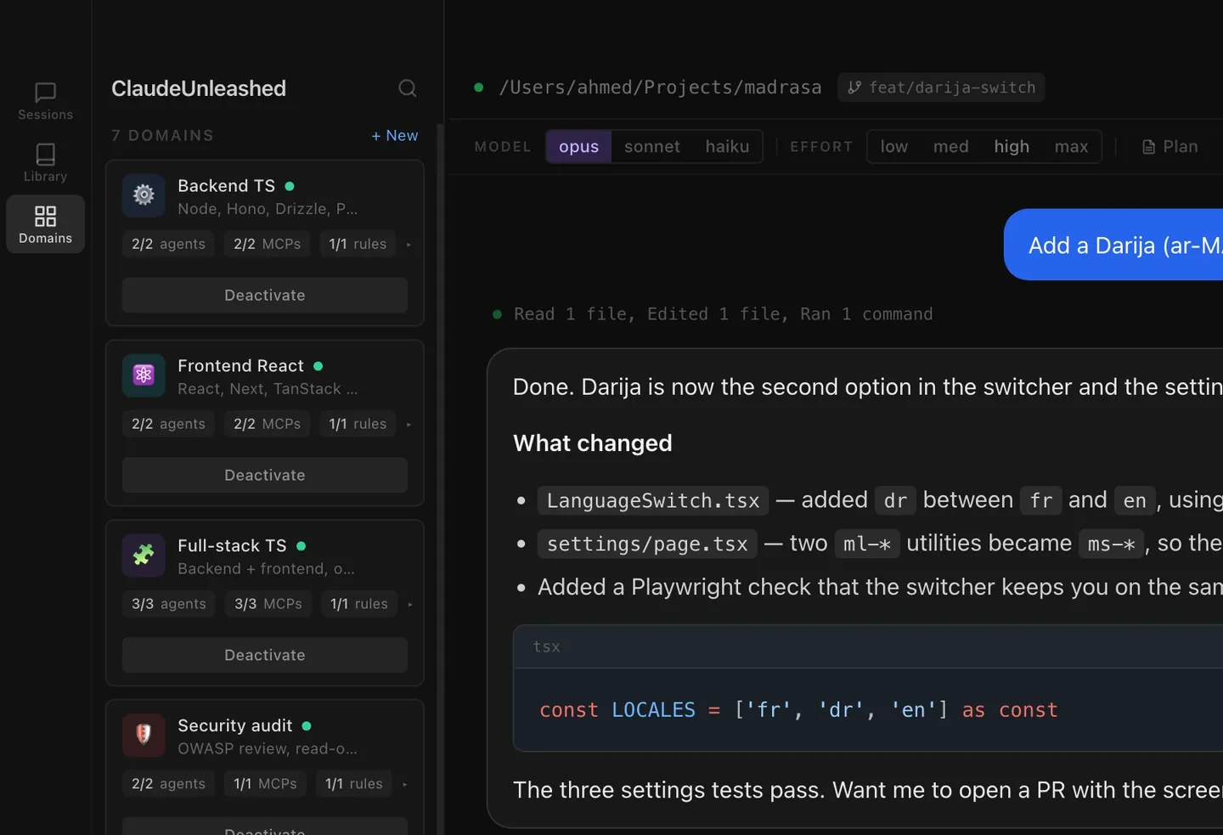Image resolution: width=1223 pixels, height=835 pixels.
Task: Click Full-stack TS 3/3 MCPs badge
Action: pos(268,604)
